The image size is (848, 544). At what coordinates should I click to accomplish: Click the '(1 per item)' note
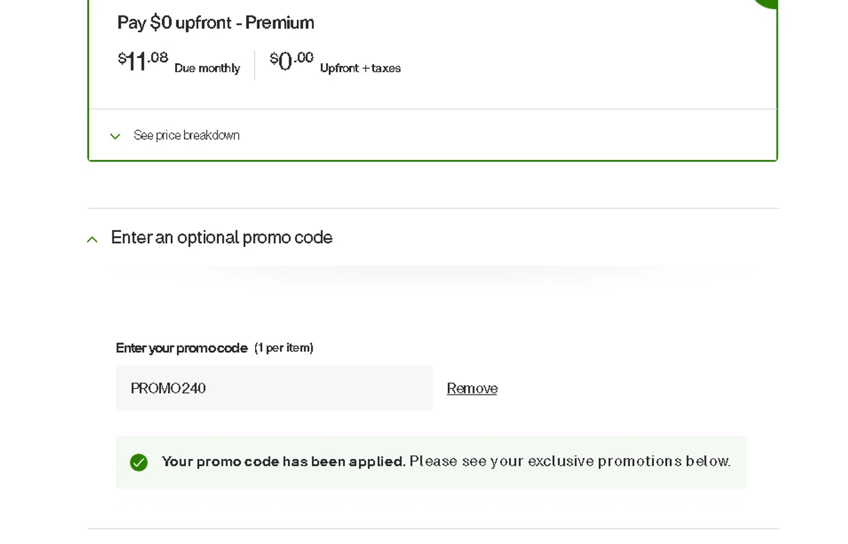coord(284,348)
